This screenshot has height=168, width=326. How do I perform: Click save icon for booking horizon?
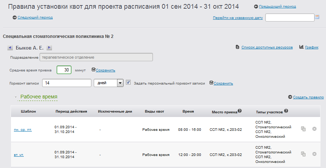coord(211,83)
